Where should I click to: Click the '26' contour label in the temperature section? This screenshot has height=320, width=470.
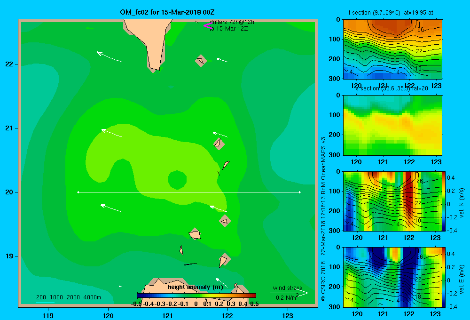pos(421,30)
